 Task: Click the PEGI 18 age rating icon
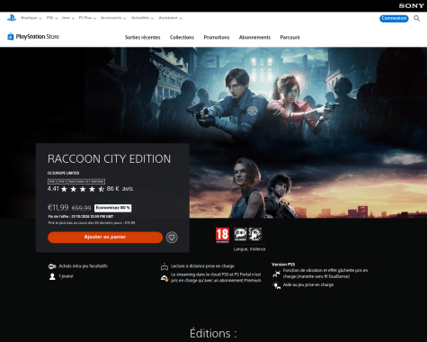222,235
